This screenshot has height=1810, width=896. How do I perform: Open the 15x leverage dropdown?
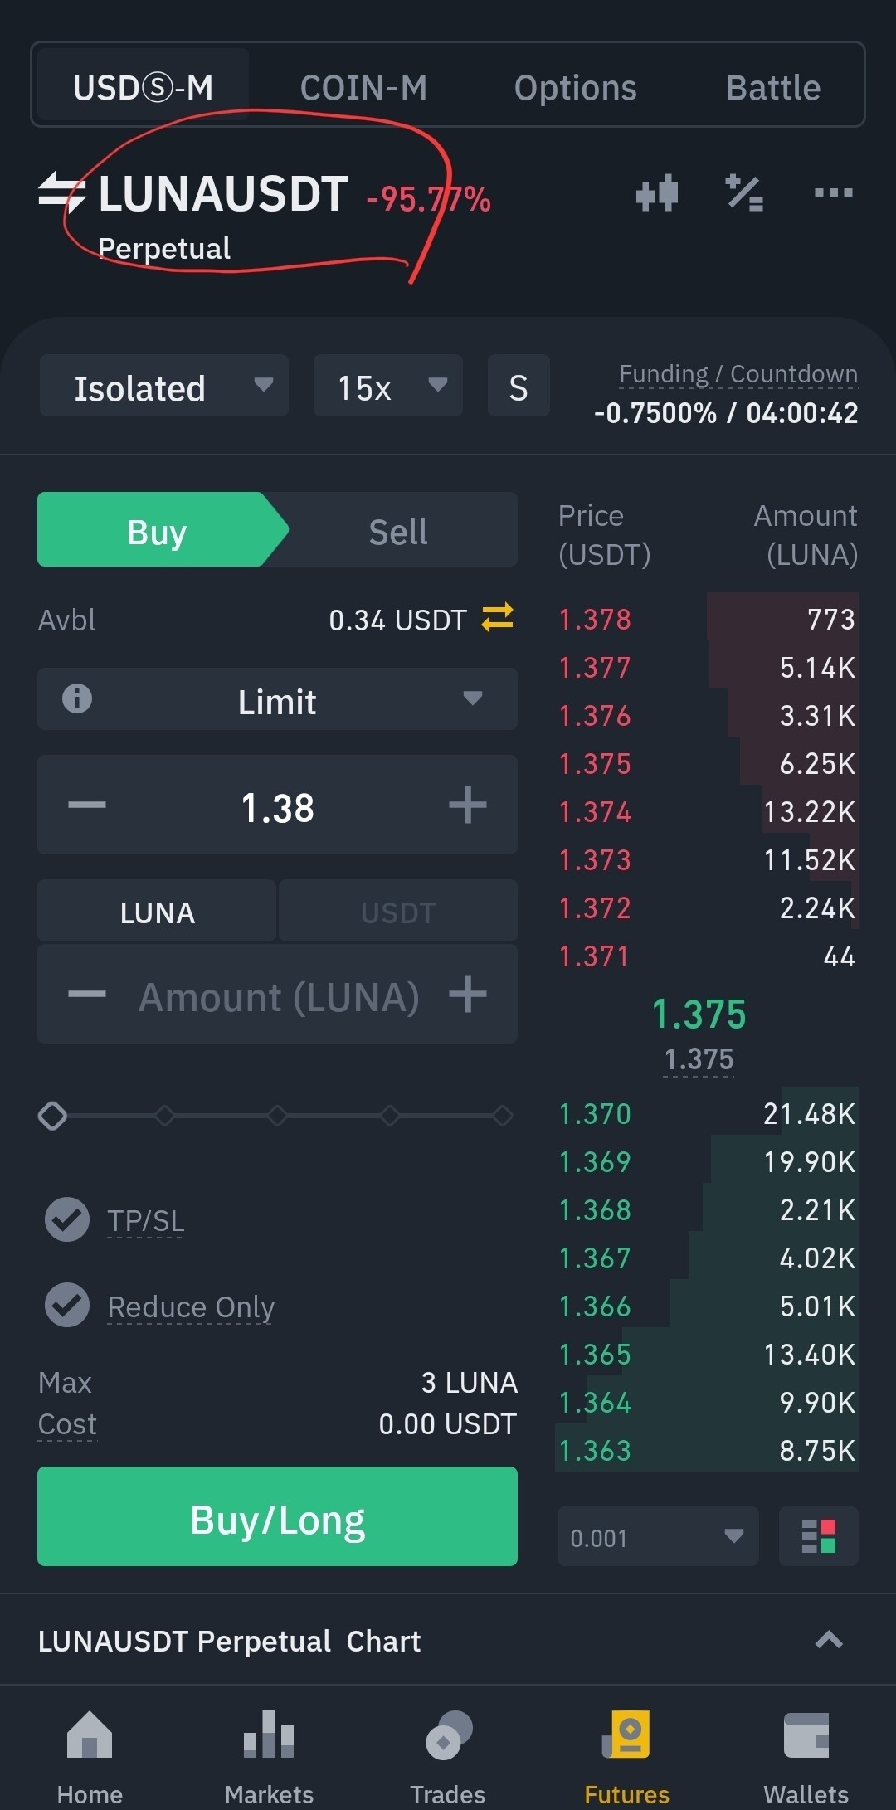coord(388,387)
